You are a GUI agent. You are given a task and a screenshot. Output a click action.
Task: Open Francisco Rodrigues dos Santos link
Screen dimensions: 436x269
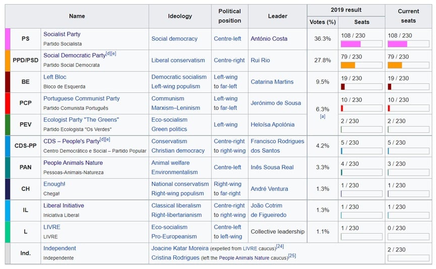pos(277,146)
